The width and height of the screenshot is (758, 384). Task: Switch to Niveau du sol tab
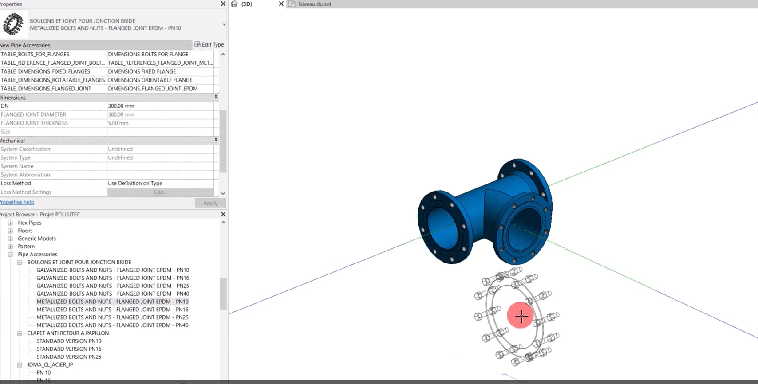314,4
